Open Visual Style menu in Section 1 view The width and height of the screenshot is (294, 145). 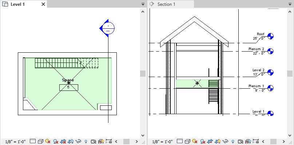click(x=187, y=141)
